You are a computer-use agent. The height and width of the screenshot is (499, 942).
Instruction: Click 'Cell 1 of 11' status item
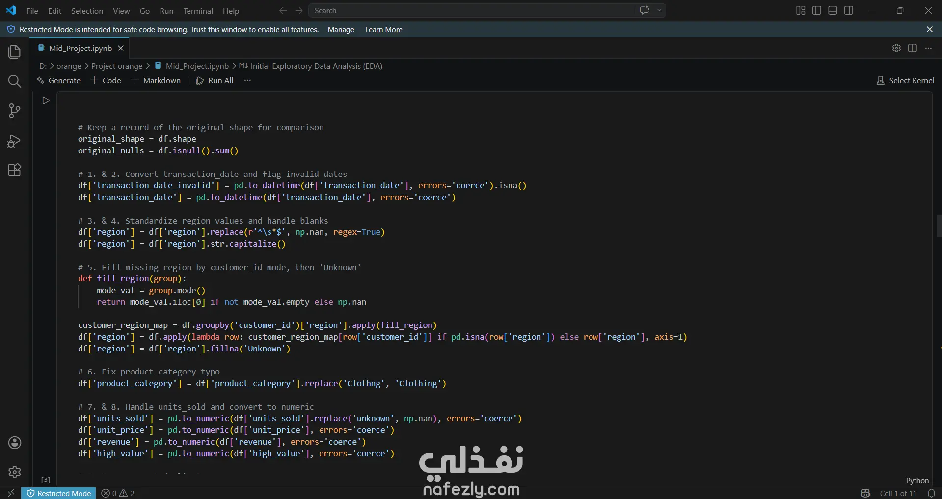tap(898, 493)
